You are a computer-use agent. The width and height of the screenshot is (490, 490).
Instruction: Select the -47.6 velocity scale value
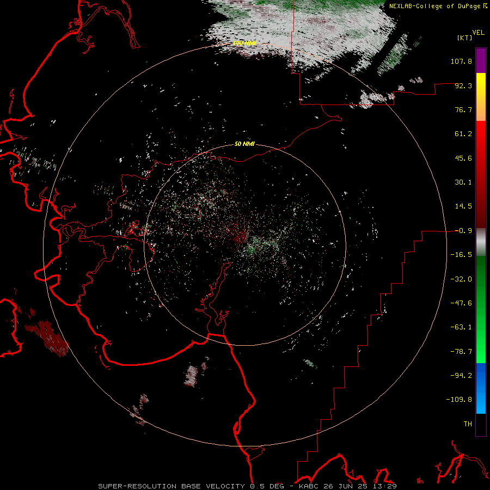[461, 303]
